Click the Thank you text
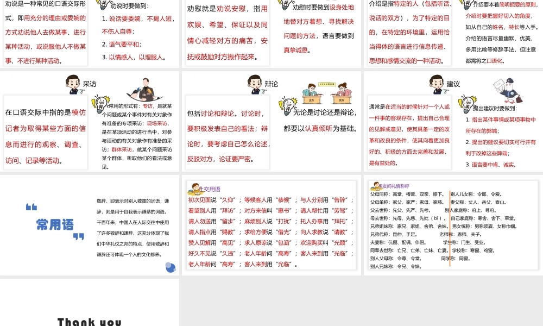Screen dimensions: 543x326 90,322
